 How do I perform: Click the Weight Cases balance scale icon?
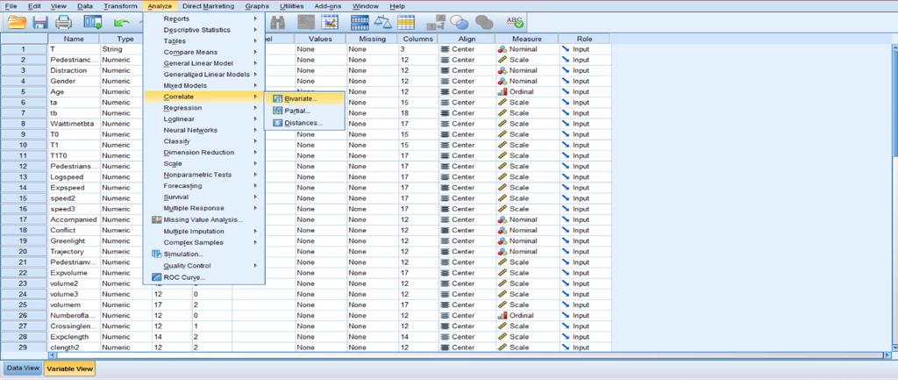382,22
